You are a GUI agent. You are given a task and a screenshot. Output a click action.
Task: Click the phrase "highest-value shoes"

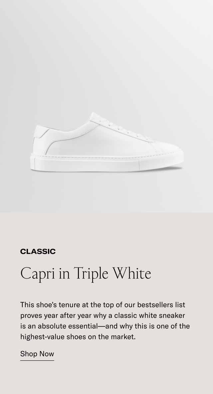53,337
